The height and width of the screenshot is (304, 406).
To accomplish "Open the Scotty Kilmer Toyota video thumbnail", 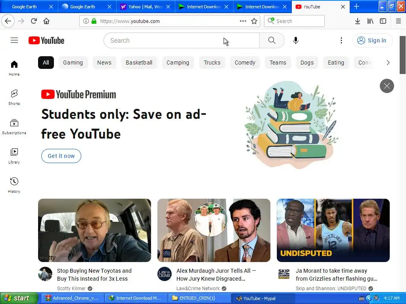I will click(x=94, y=230).
